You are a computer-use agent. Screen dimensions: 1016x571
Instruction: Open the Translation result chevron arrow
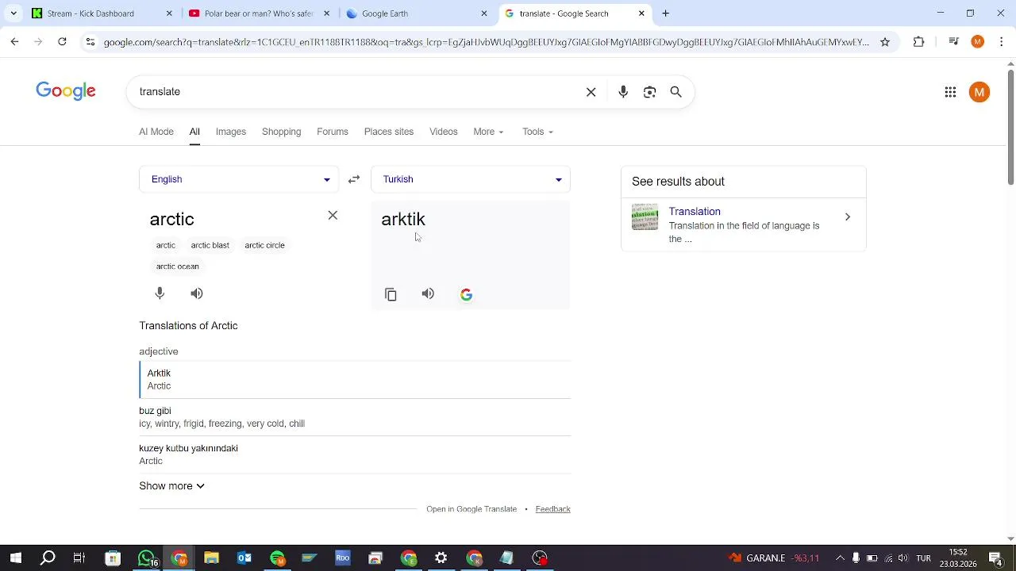tap(847, 217)
